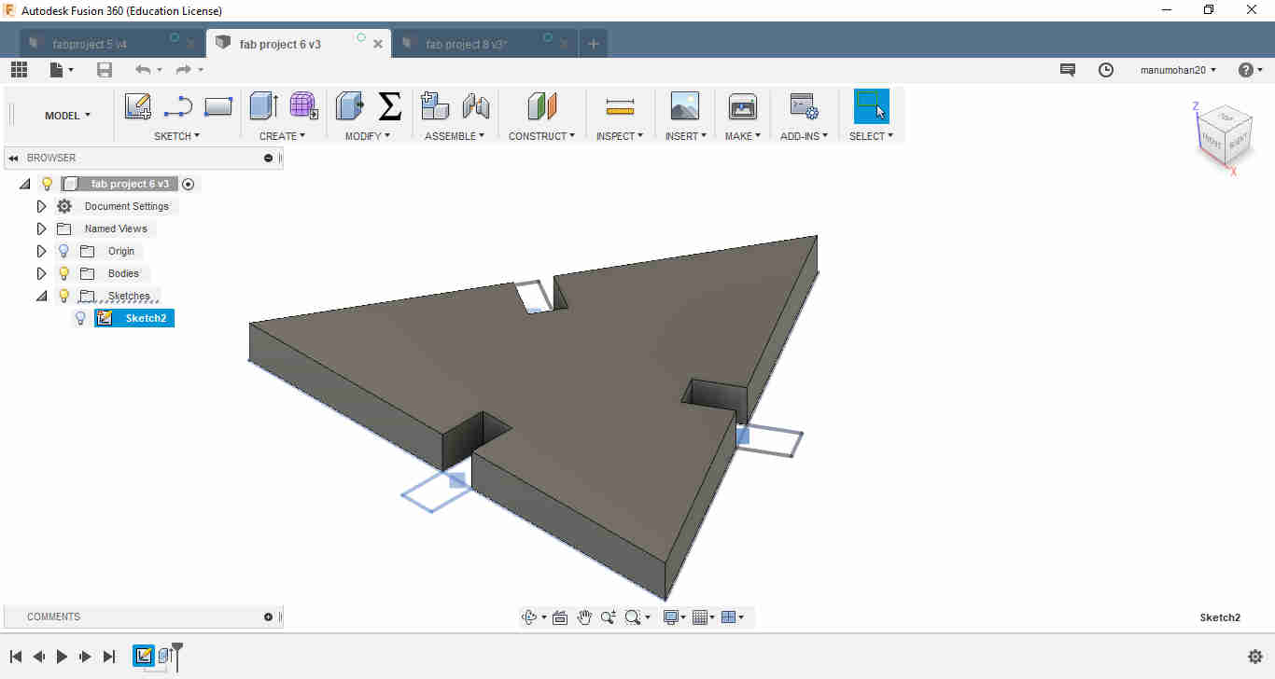Image resolution: width=1275 pixels, height=679 pixels.
Task: Open the Grid and Snaps dropdown
Action: [x=704, y=617]
